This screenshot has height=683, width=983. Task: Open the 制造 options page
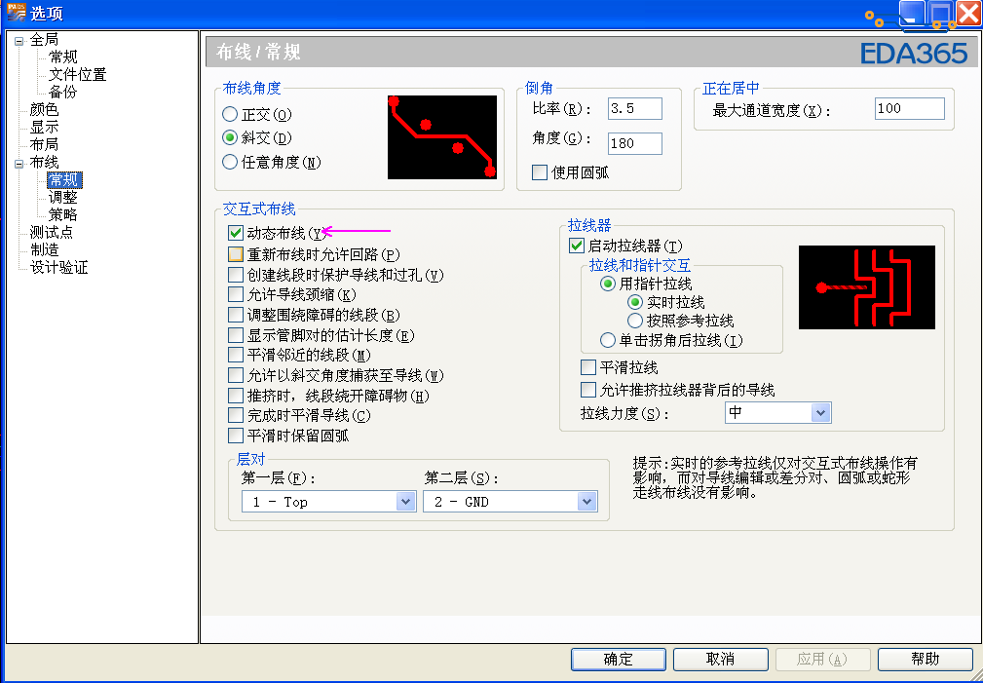tap(44, 250)
